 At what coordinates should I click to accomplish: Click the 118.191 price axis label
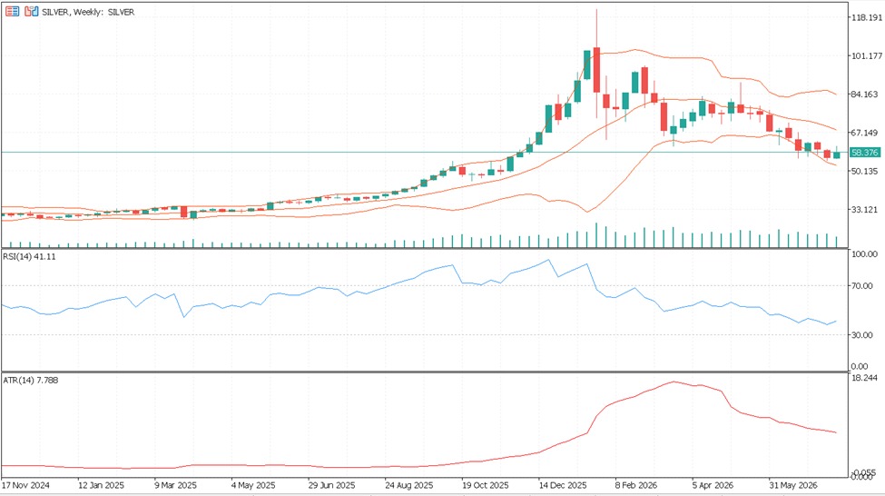pyautogui.click(x=866, y=17)
